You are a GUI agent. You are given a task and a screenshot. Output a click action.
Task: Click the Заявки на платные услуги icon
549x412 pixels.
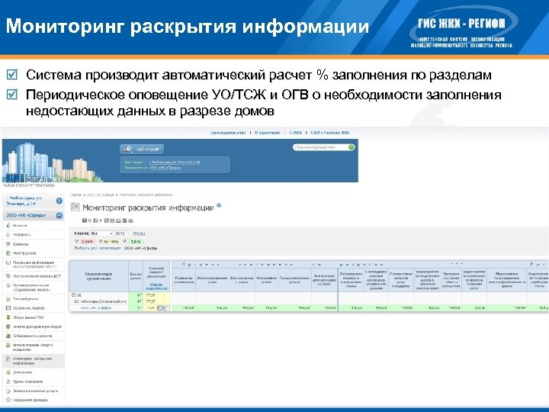point(8,391)
